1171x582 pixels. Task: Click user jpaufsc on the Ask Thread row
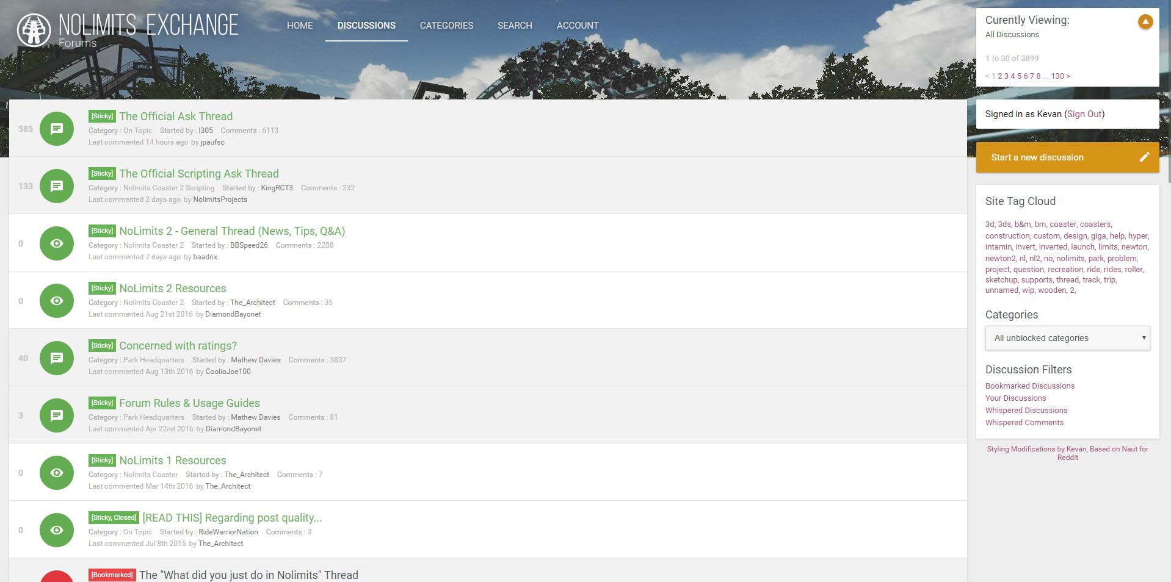tap(212, 142)
